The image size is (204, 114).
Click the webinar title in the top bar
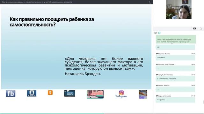[37, 2]
